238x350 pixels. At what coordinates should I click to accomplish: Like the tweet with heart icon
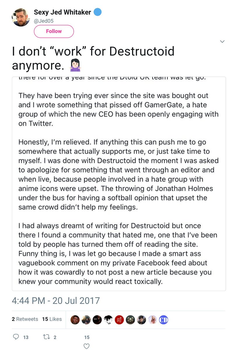pyautogui.click(x=87, y=346)
